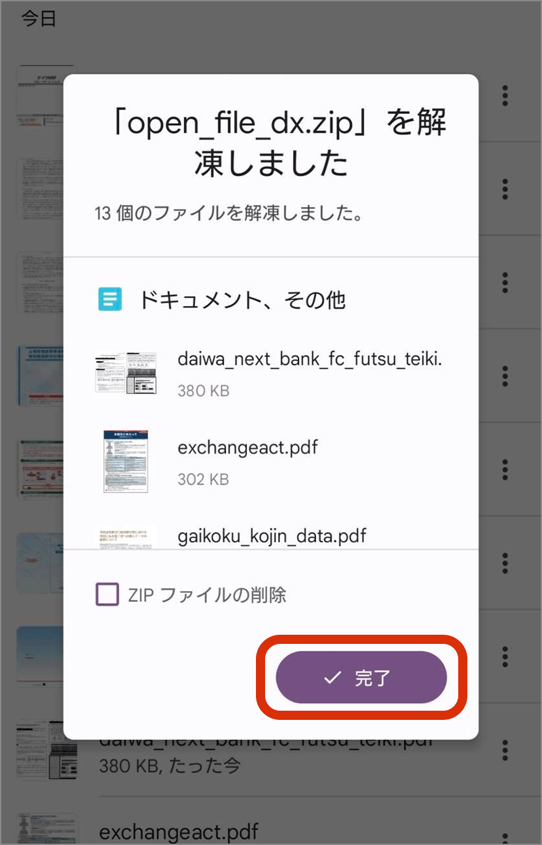Click the first background file thumbnail under 今日
Screen dimensions: 542x845
39,96
